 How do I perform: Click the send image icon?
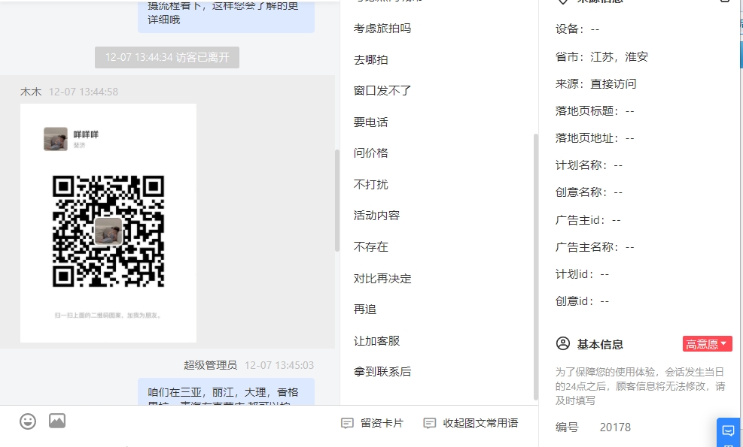[57, 421]
